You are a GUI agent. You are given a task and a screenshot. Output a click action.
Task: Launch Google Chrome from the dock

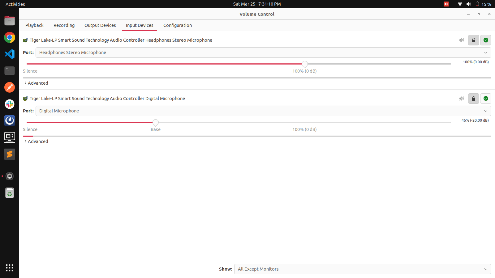9,37
